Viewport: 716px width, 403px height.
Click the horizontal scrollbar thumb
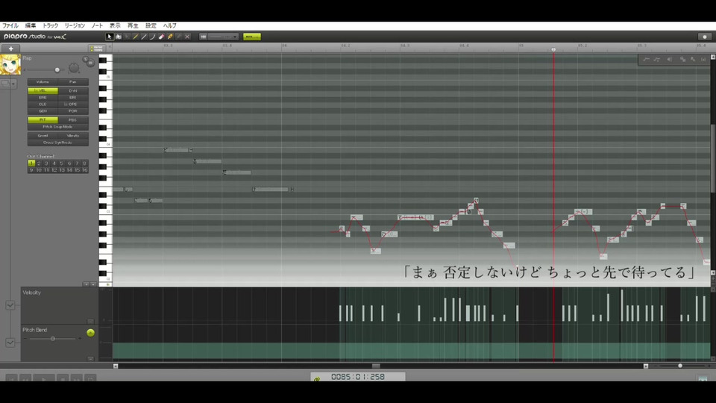[x=376, y=366]
